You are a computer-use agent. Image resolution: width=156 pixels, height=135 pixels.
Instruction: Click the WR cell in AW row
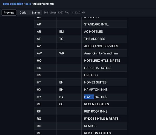(69, 53)
